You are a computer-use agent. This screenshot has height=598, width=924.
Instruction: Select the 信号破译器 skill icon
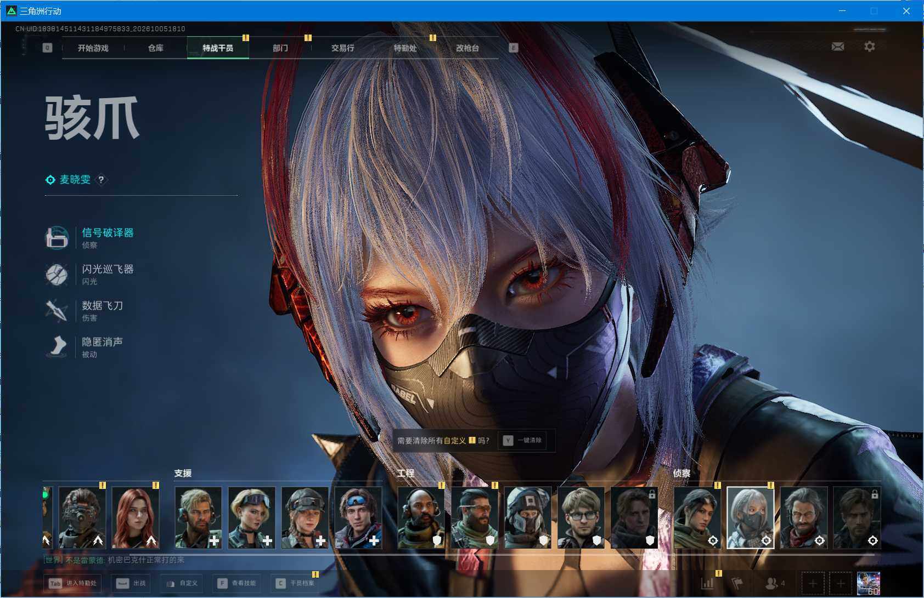(57, 237)
